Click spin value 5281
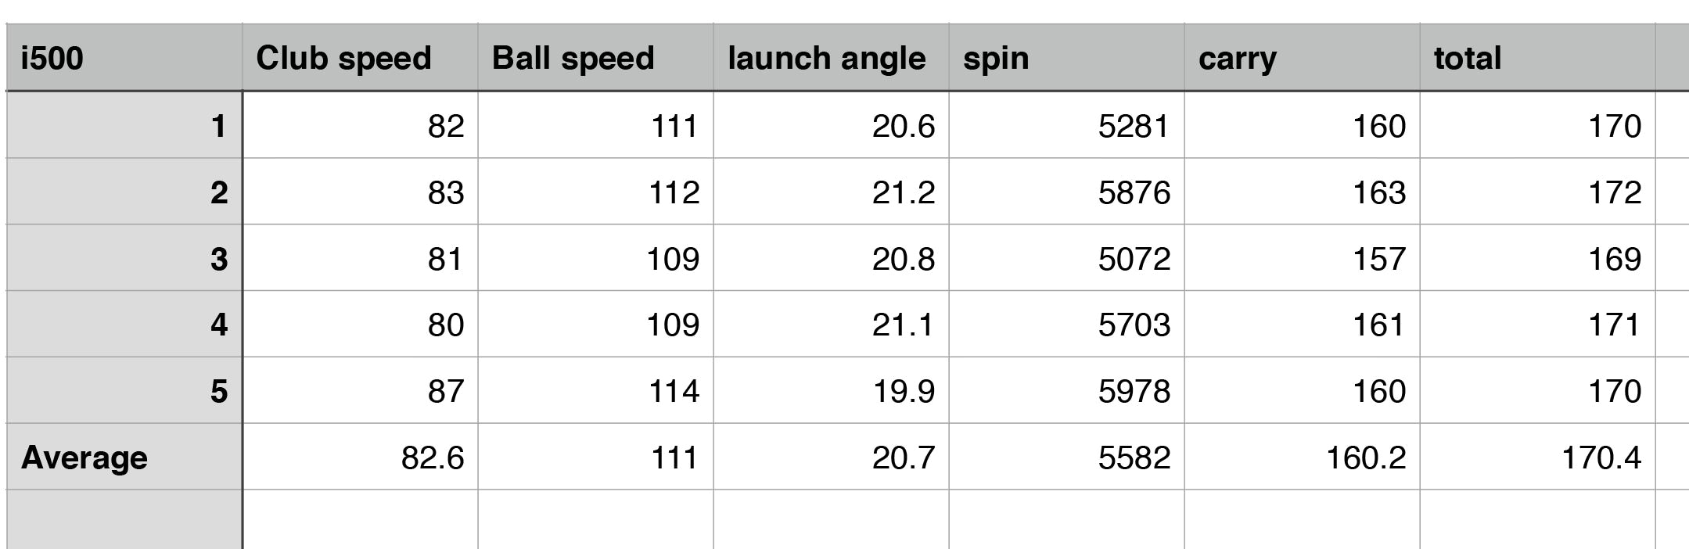Image resolution: width=1689 pixels, height=549 pixels. (x=1066, y=126)
